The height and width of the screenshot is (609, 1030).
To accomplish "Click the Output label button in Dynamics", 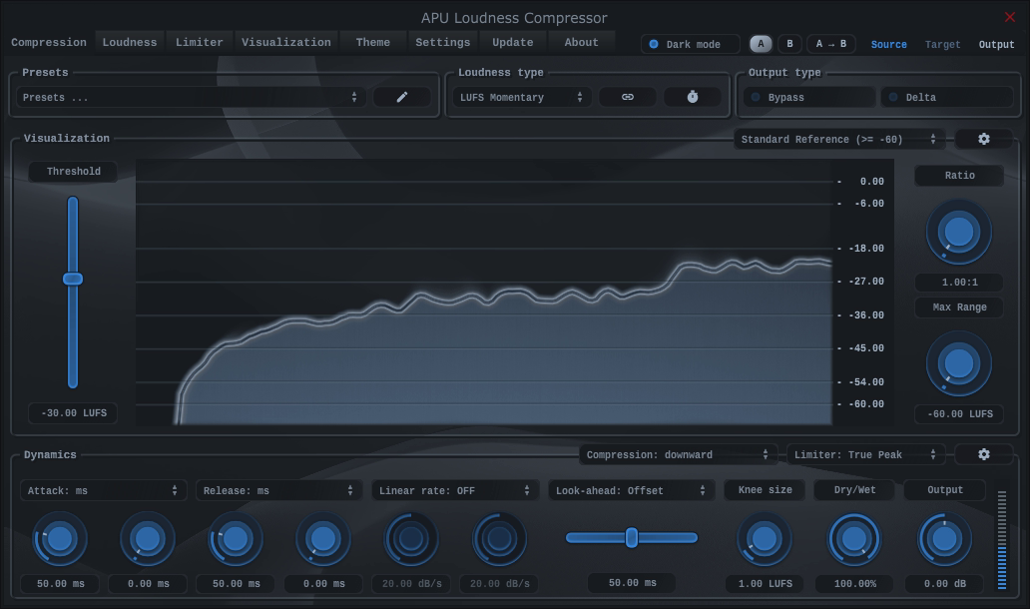I will click(944, 490).
